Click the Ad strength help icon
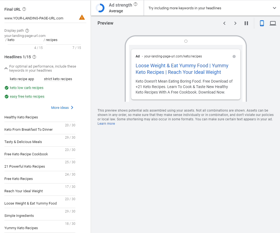 135,5
